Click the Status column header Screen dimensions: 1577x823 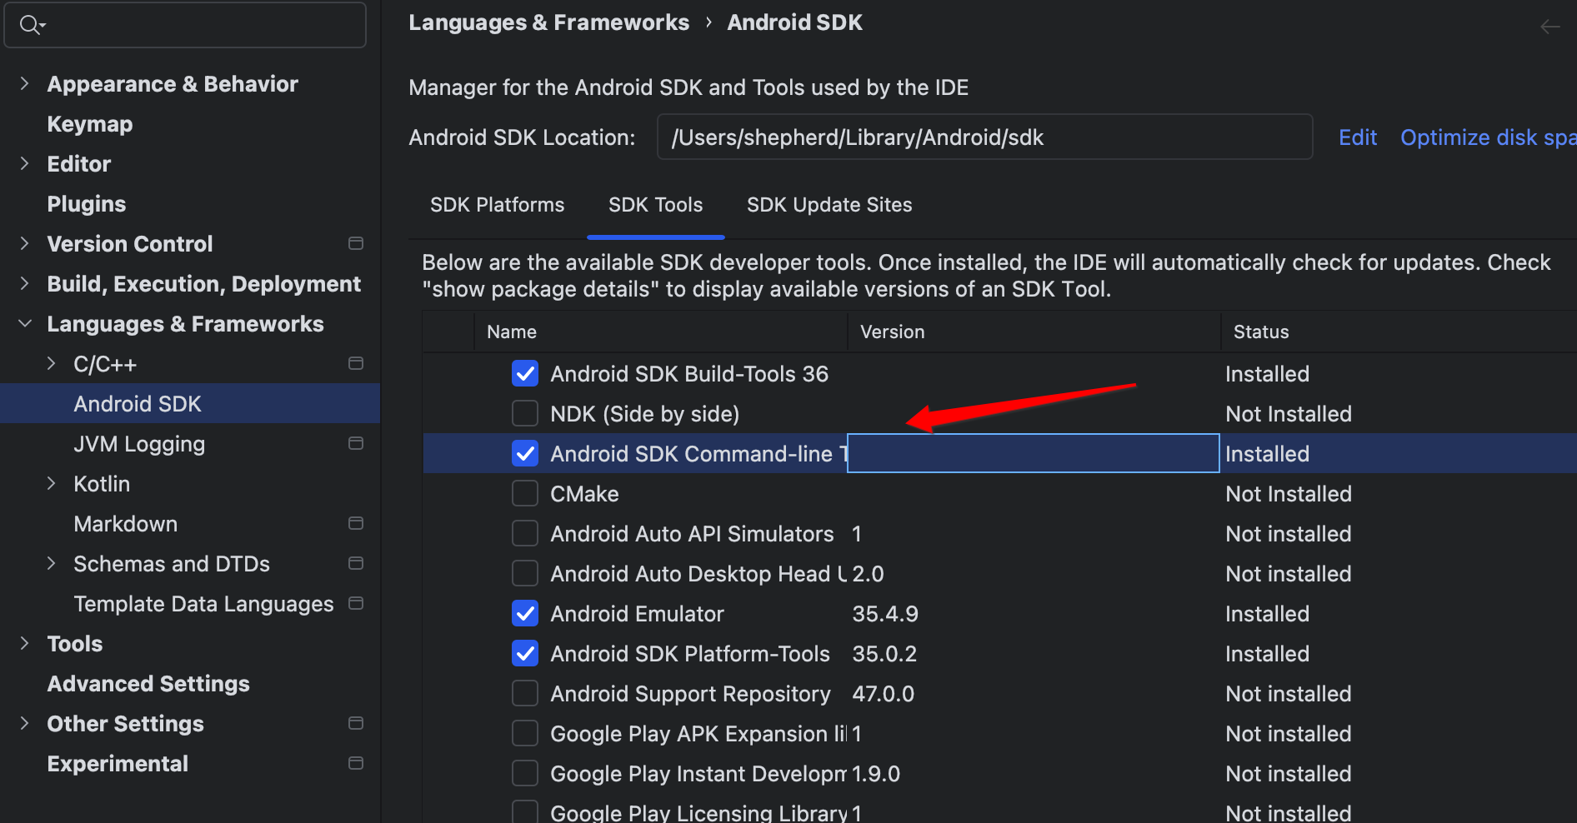[1399, 332]
